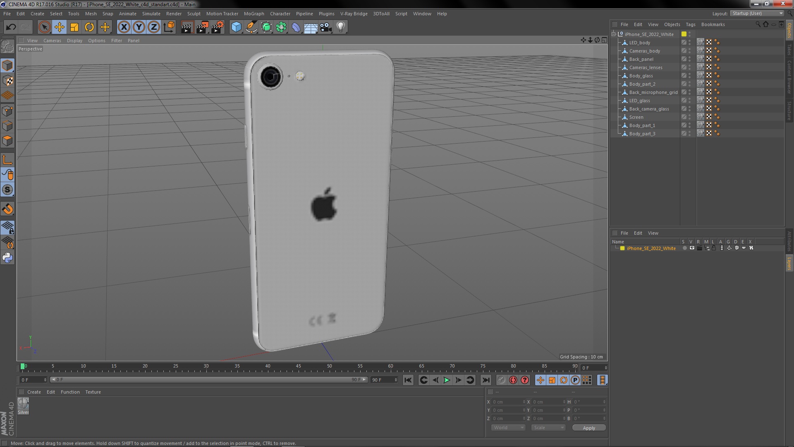Select the Screen object
Viewport: 794px width, 447px height.
(x=636, y=117)
